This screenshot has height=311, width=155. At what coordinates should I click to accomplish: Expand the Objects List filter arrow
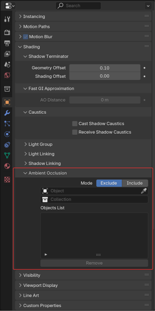click(46, 254)
